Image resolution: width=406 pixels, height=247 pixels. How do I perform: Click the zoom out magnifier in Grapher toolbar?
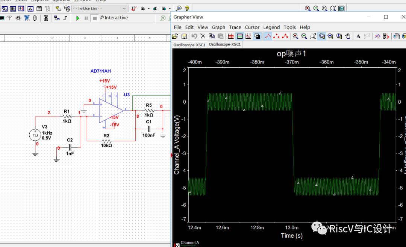[304, 36]
